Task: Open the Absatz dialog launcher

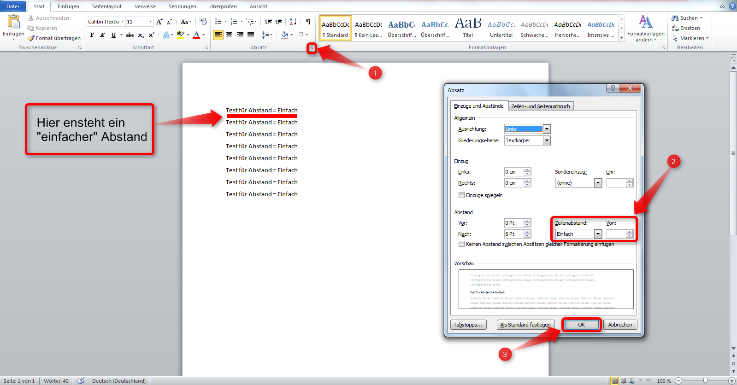Action: [312, 48]
